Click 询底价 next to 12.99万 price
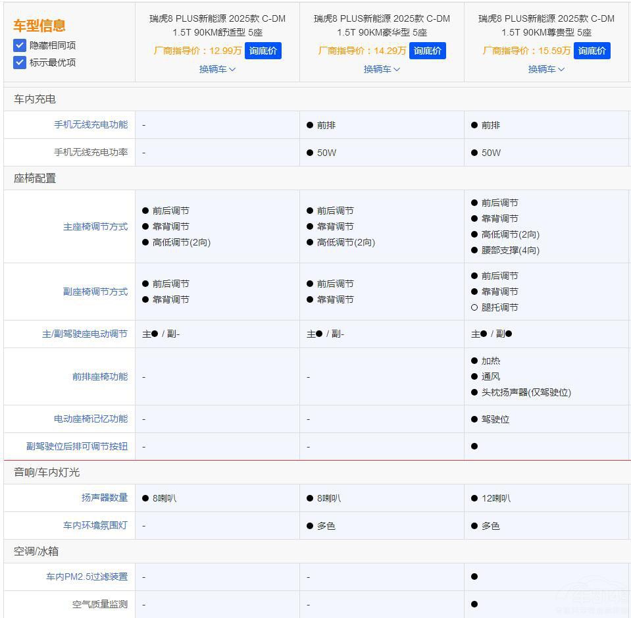This screenshot has height=618, width=631. 263,51
